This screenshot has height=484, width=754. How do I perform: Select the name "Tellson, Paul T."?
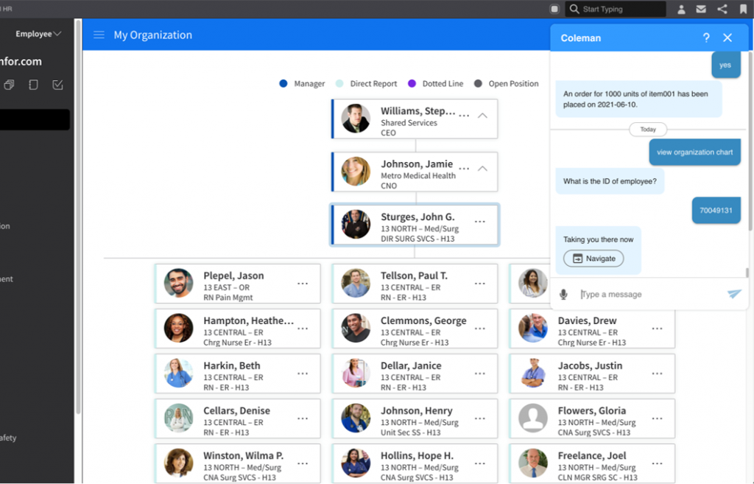pyautogui.click(x=414, y=276)
